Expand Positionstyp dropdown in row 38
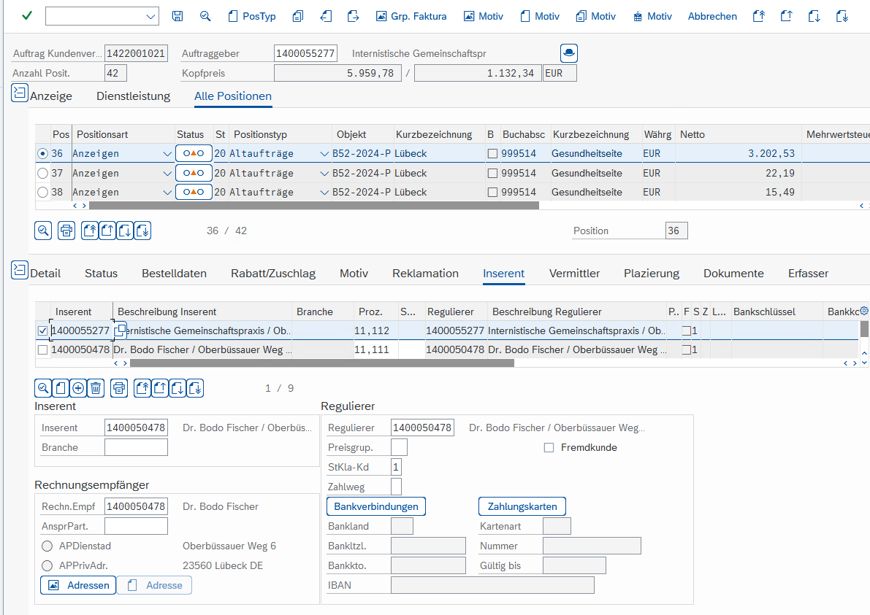Image resolution: width=870 pixels, height=615 pixels. (324, 193)
